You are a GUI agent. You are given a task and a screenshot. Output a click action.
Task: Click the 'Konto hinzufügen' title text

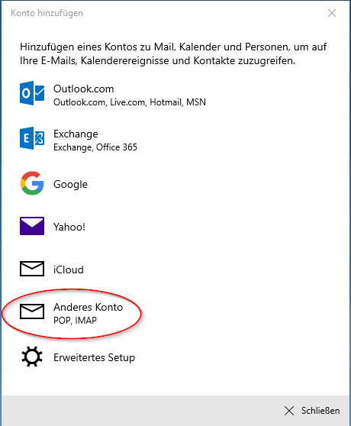[x=47, y=13]
